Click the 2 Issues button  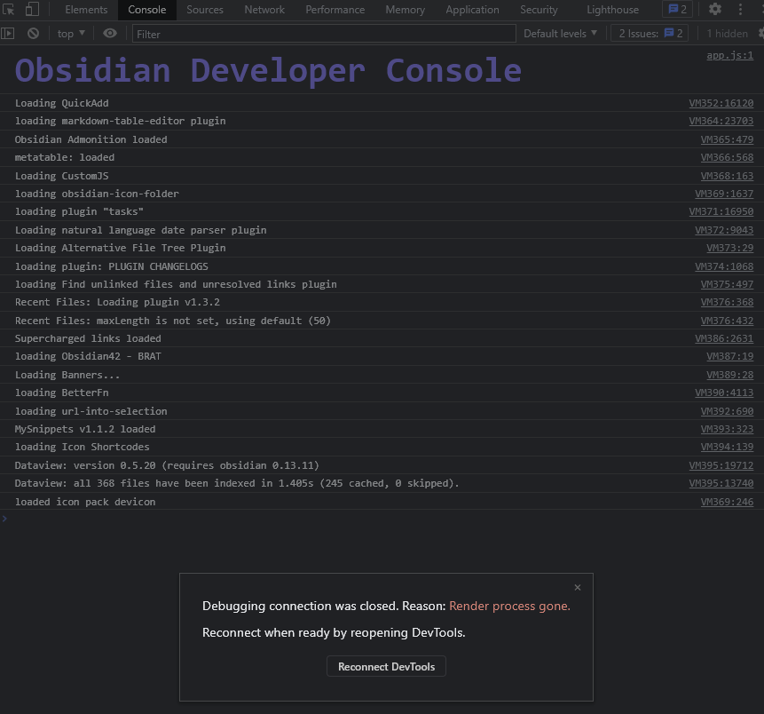point(650,33)
